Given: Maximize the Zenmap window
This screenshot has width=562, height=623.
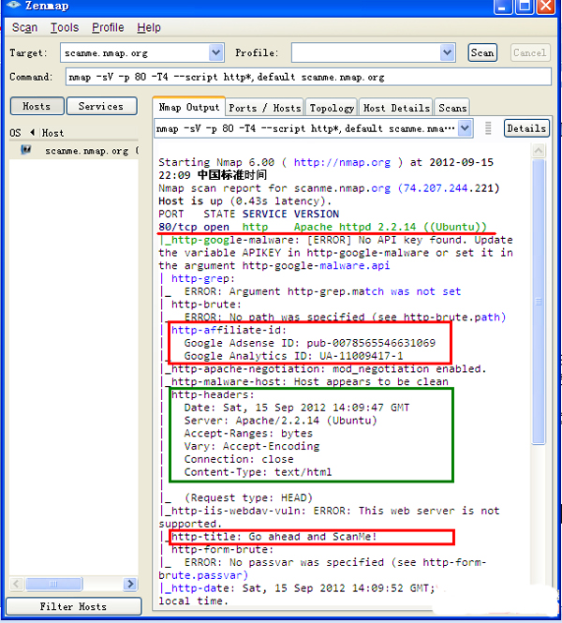Looking at the screenshot, I should (x=524, y=7).
